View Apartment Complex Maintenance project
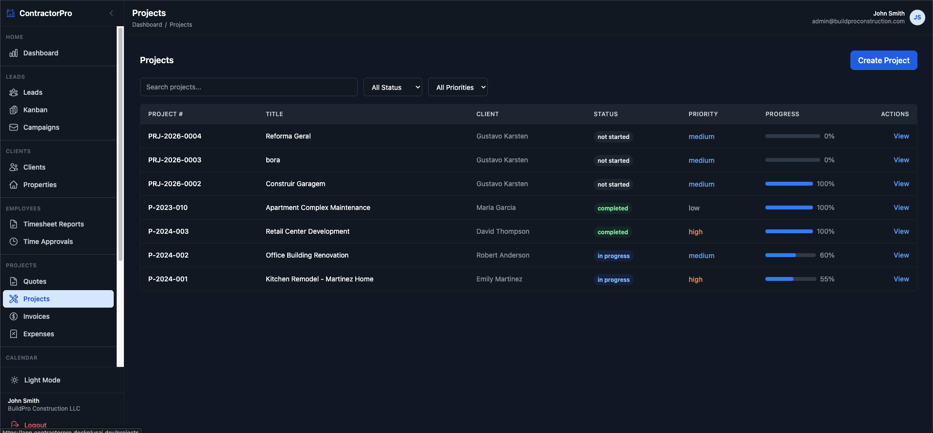The width and height of the screenshot is (933, 433). 901,208
